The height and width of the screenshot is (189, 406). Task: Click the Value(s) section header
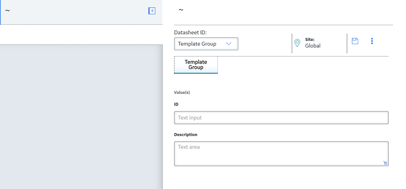tap(182, 92)
